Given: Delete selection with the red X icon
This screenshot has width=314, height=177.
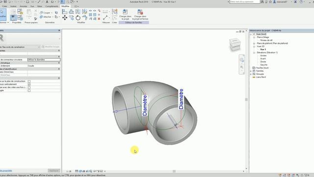Looking at the screenshot, I should tap(99, 19).
